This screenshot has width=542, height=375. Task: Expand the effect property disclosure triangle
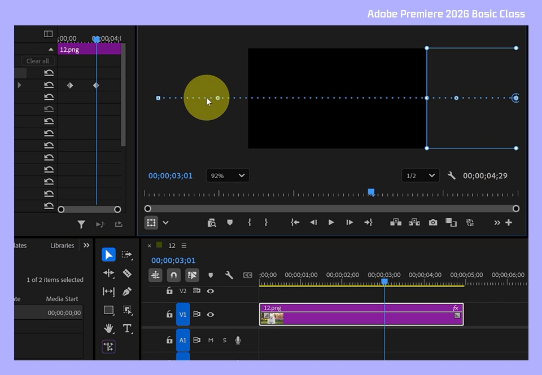tap(19, 85)
